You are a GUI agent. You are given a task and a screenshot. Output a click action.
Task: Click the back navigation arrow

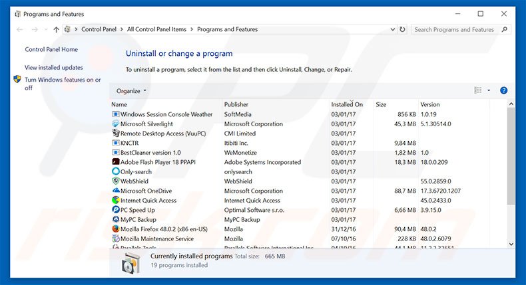click(19, 29)
